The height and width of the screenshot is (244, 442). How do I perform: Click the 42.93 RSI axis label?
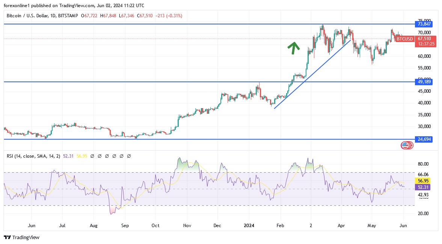[423, 195]
